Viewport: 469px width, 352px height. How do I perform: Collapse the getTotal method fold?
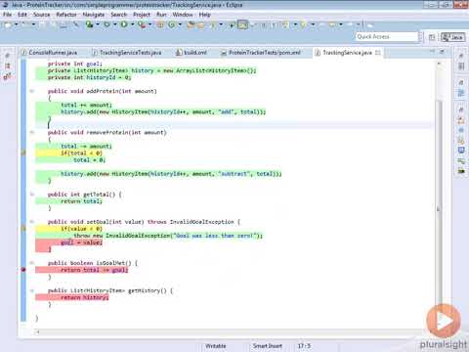point(32,195)
